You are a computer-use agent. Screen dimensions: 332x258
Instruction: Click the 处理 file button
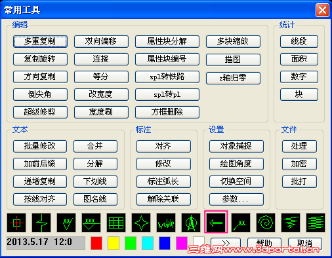[299, 146]
